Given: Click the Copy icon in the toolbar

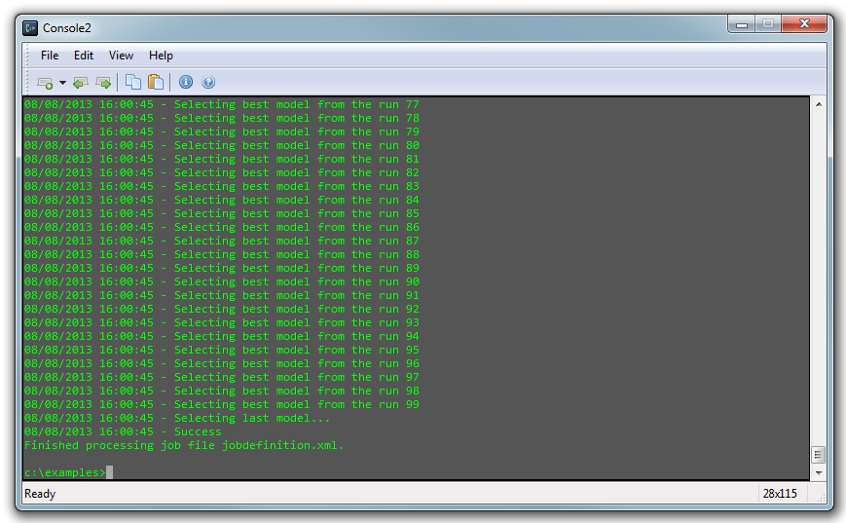Looking at the screenshot, I should click(133, 83).
